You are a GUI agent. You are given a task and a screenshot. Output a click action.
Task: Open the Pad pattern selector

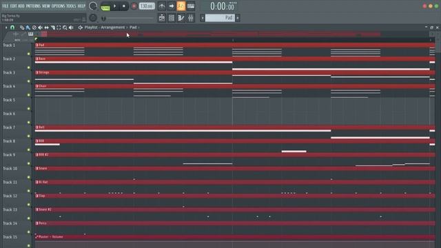click(x=220, y=18)
